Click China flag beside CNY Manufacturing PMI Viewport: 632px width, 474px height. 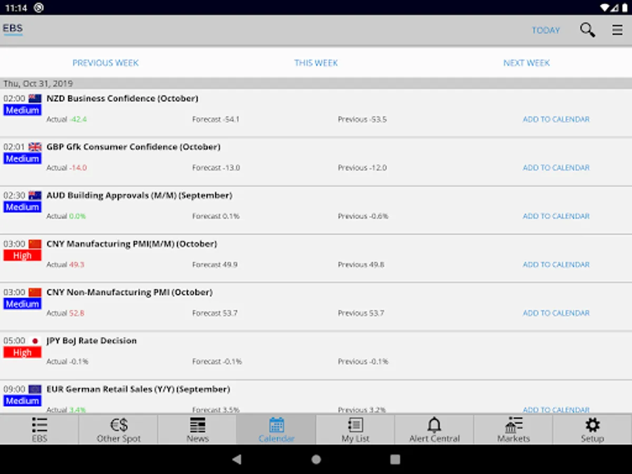pos(35,244)
